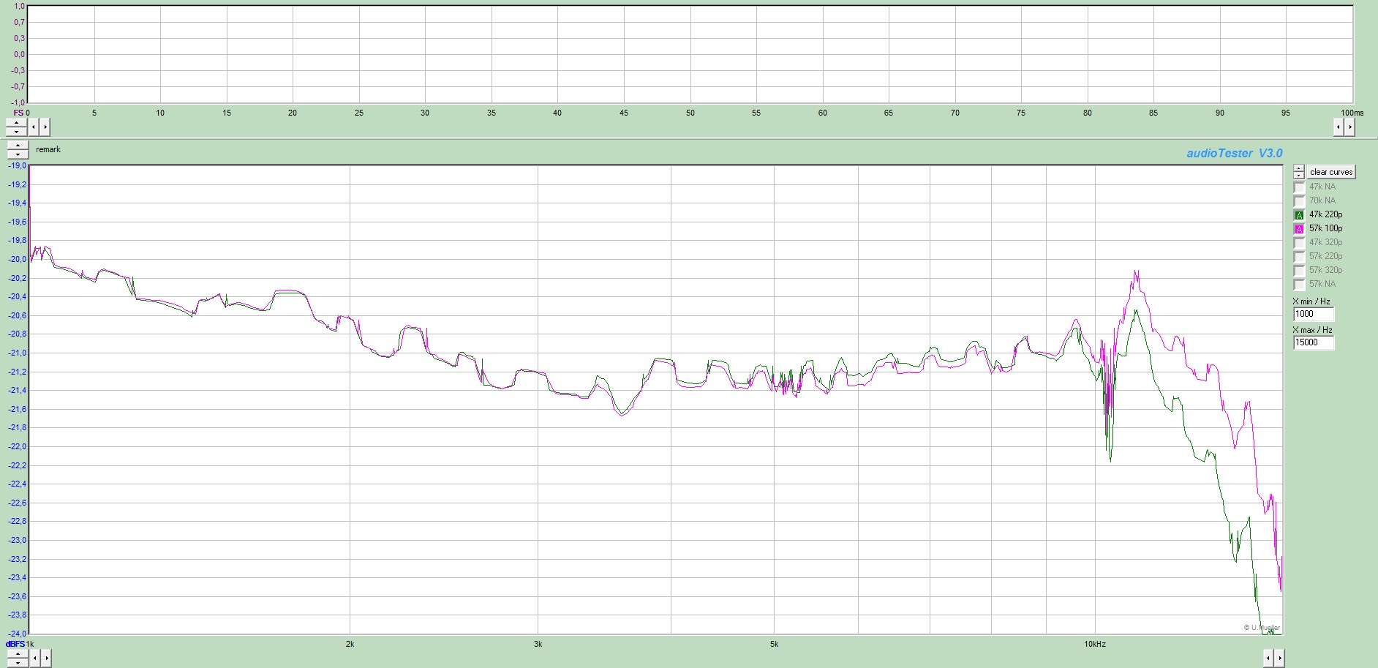Click left arrow below the dBFS frequency axis

34,658
